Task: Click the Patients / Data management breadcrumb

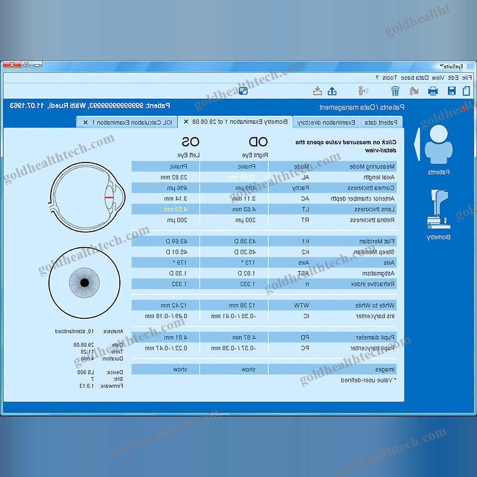Action: pyautogui.click(x=362, y=107)
